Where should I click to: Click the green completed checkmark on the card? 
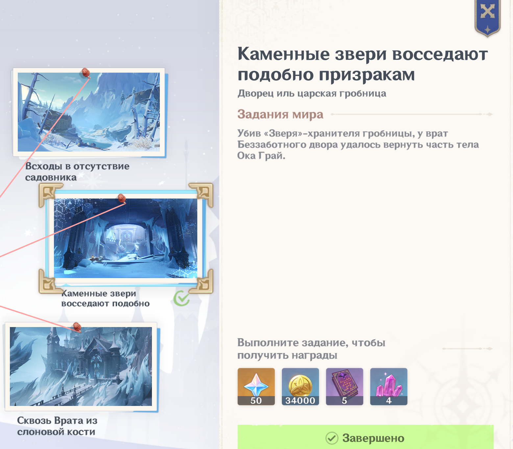click(182, 298)
